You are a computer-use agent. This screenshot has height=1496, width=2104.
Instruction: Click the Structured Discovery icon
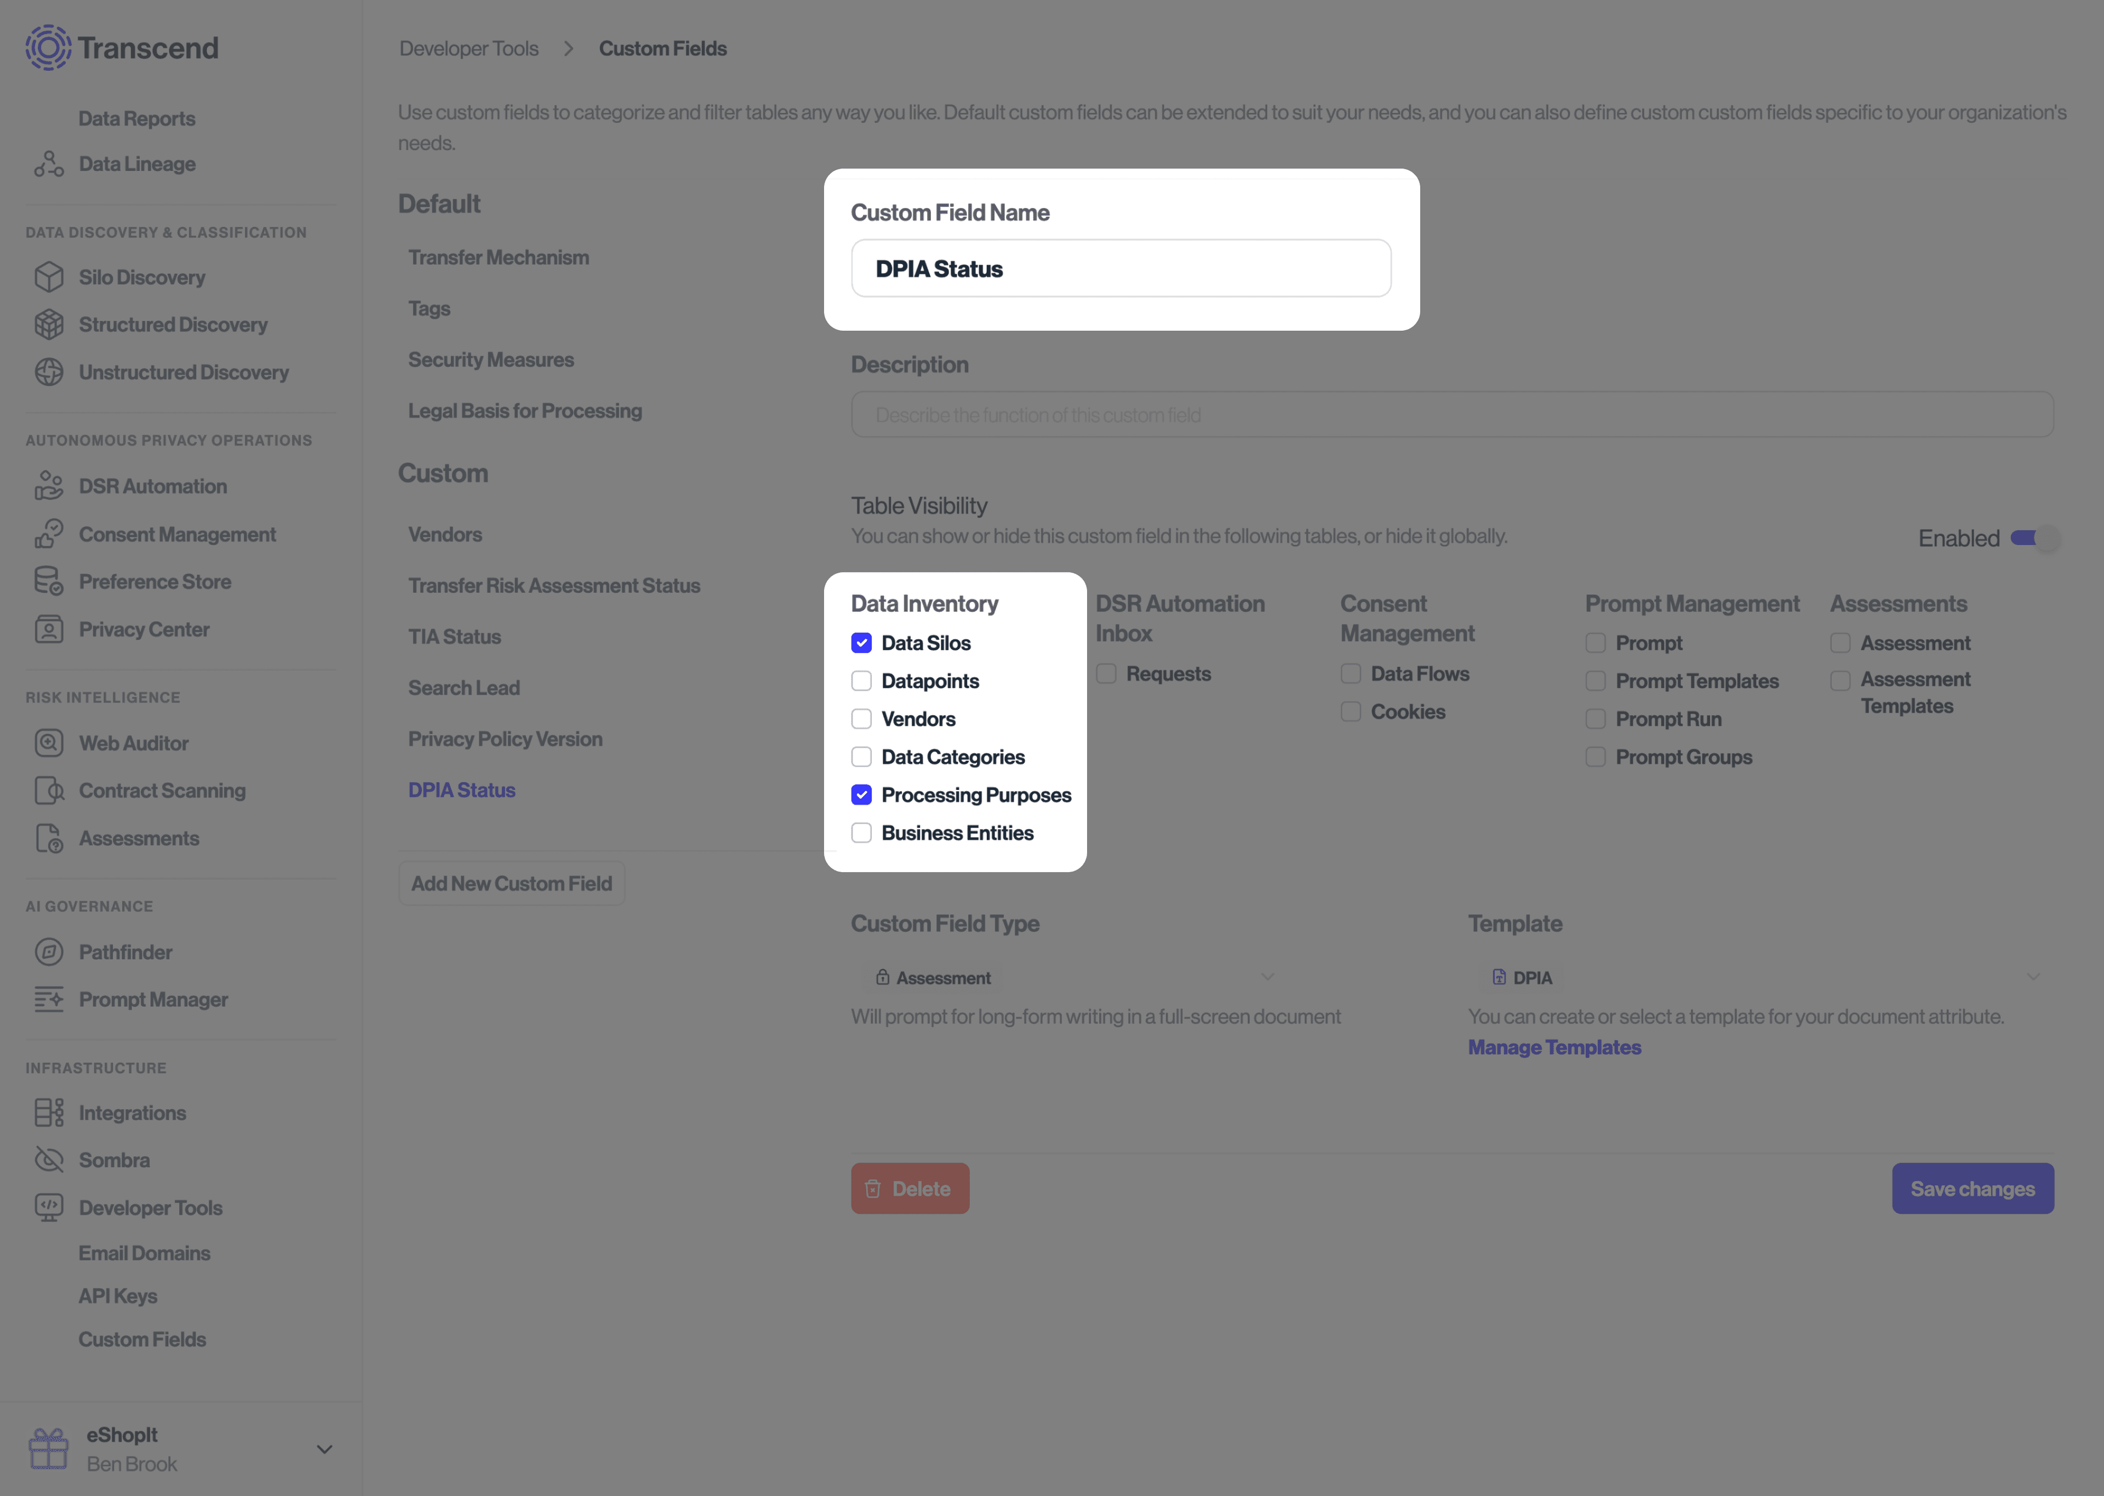[49, 324]
